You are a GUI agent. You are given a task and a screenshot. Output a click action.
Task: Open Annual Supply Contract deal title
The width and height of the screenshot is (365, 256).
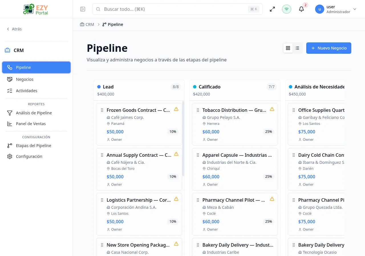click(x=139, y=155)
